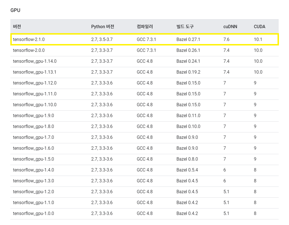Click GCC 4.8 in tensorflow_gpu-1.0.0 row
289x225 pixels.
145,213
